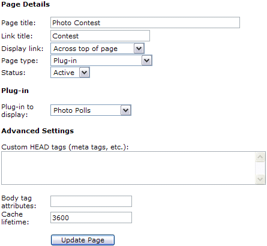Click the Body tag attributes field
The width and height of the screenshot is (267, 246).
[91, 201]
